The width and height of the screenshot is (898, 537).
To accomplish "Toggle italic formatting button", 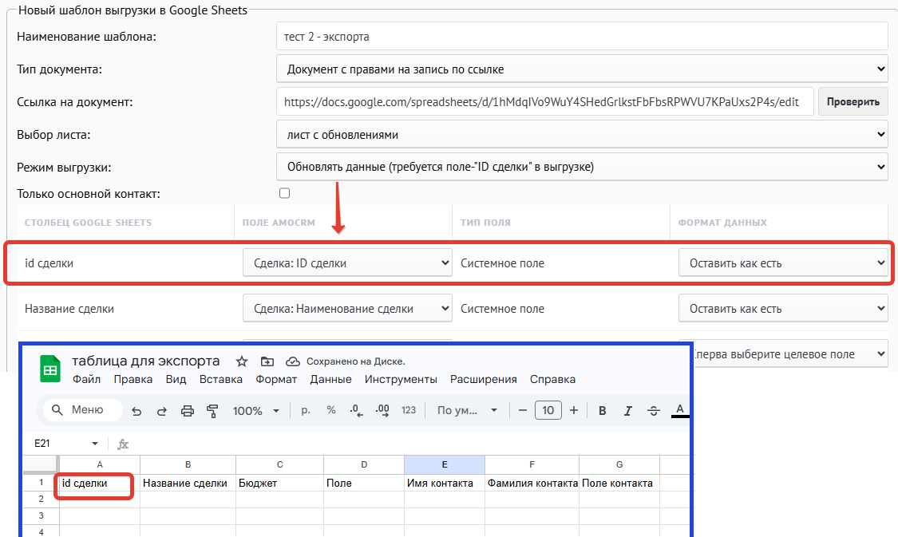I will (627, 410).
